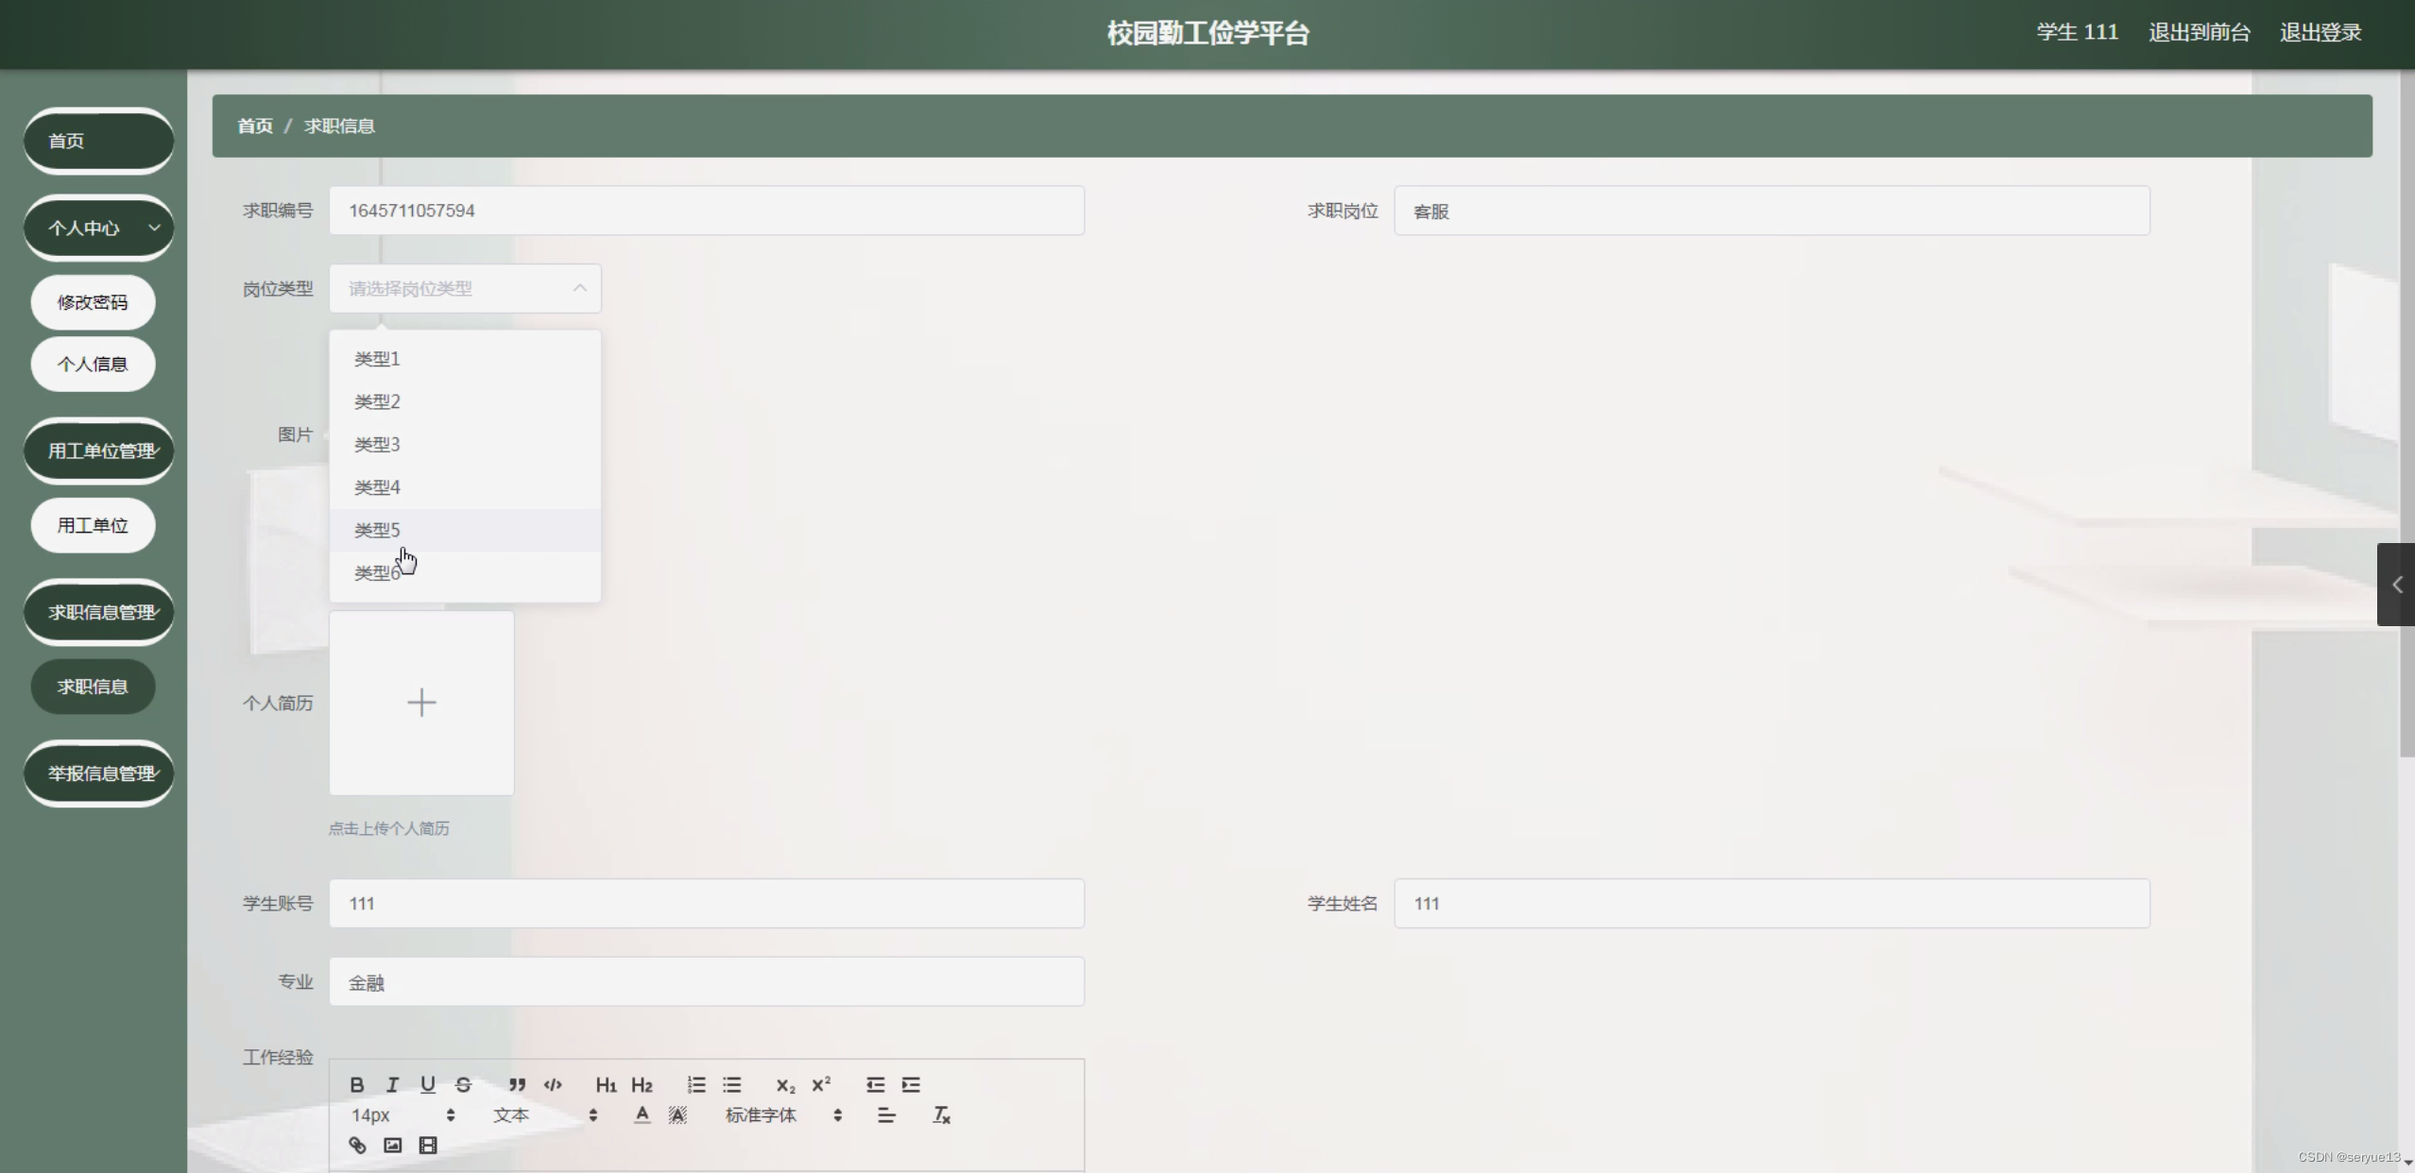Image resolution: width=2415 pixels, height=1173 pixels.
Task: Open the 标准字体 font family dropdown
Action: 762,1115
